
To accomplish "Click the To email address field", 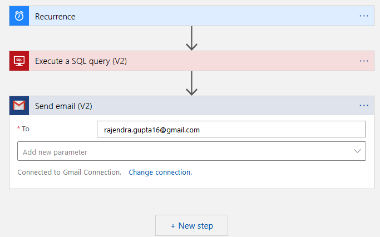I will click(x=231, y=130).
